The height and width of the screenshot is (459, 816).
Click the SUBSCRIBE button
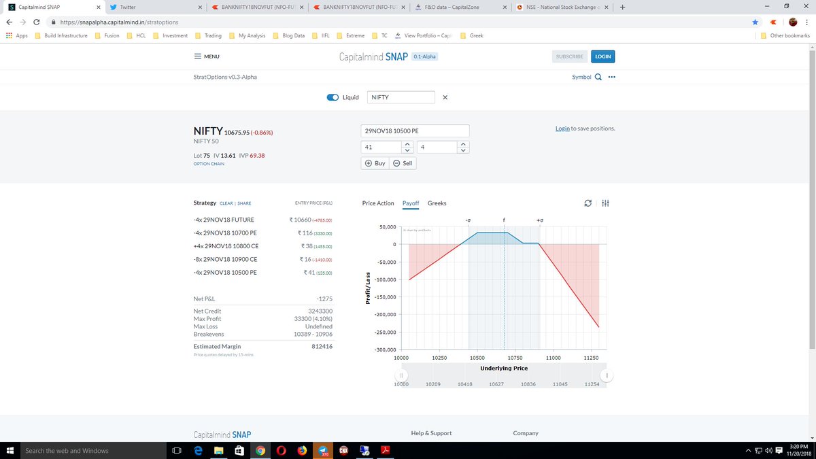coord(570,56)
